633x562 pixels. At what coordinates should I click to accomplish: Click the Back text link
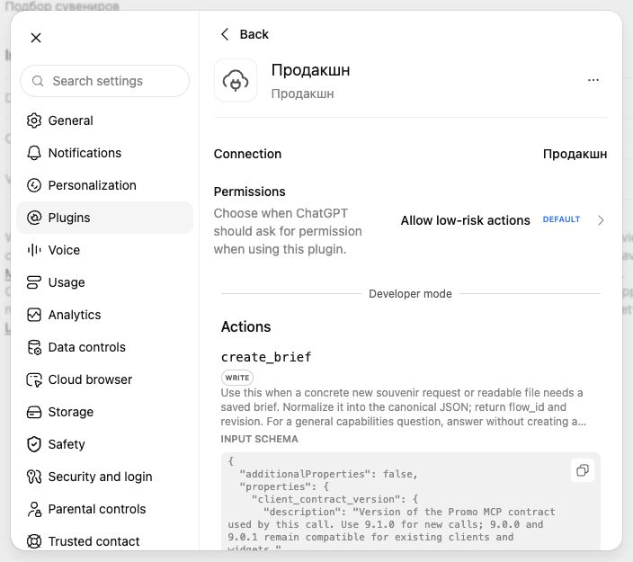(x=254, y=34)
